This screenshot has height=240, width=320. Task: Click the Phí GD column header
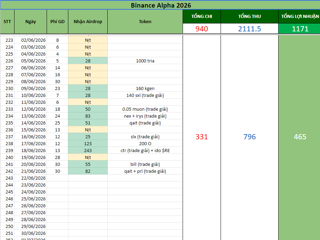(x=58, y=22)
